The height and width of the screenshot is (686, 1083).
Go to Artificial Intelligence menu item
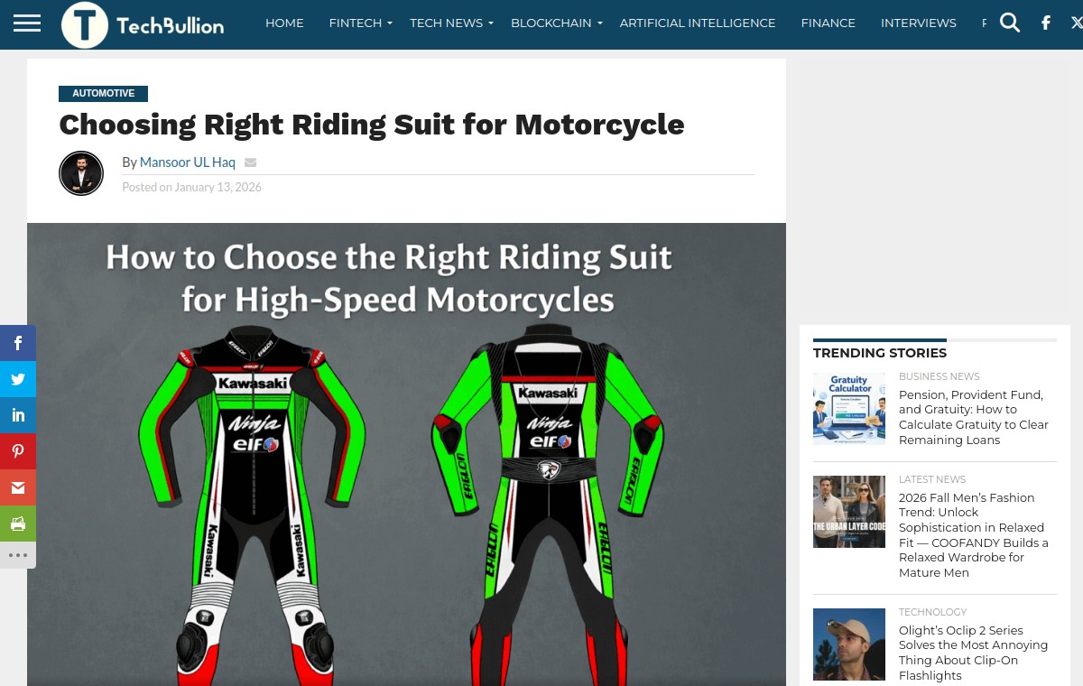698,23
